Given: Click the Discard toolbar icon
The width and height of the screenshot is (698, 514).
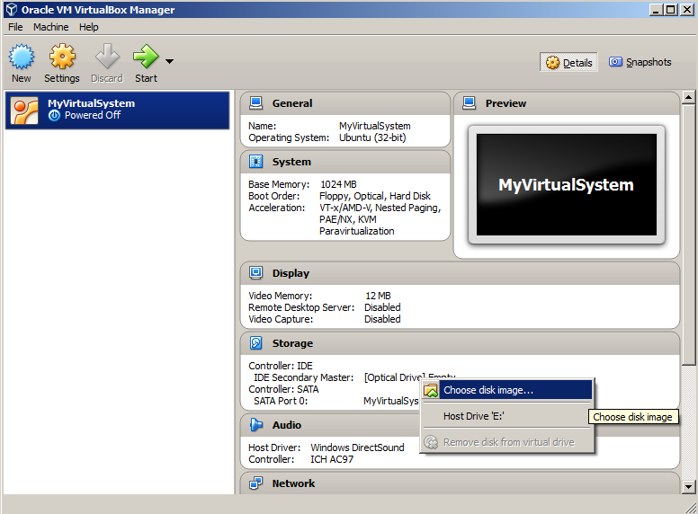Looking at the screenshot, I should point(107,57).
